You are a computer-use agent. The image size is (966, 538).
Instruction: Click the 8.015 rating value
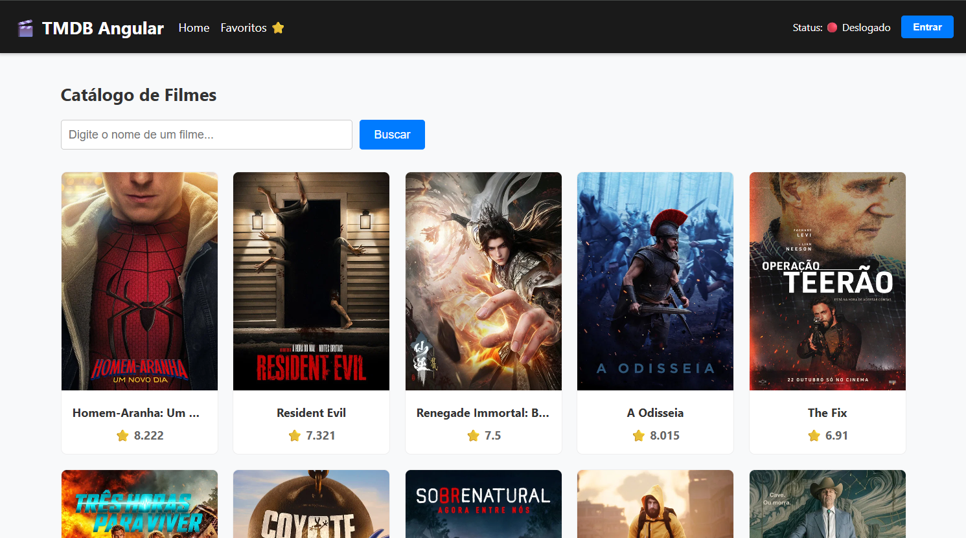[x=665, y=436]
